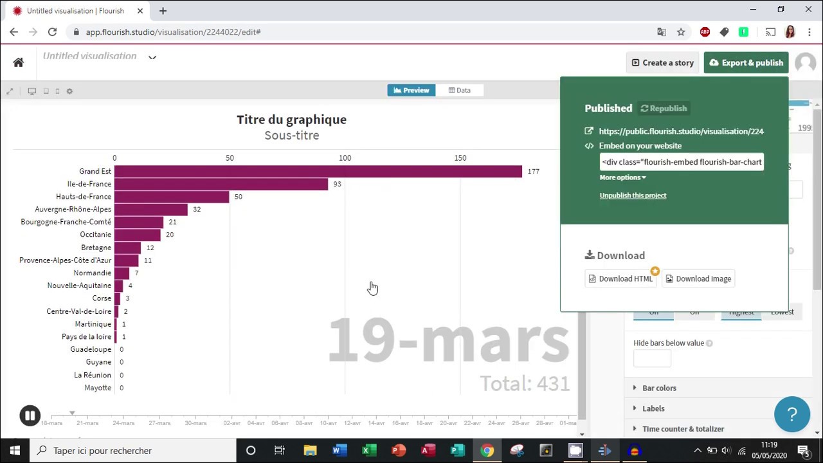Open Chrome three-dot menu
This screenshot has height=463, width=823.
[x=809, y=32]
